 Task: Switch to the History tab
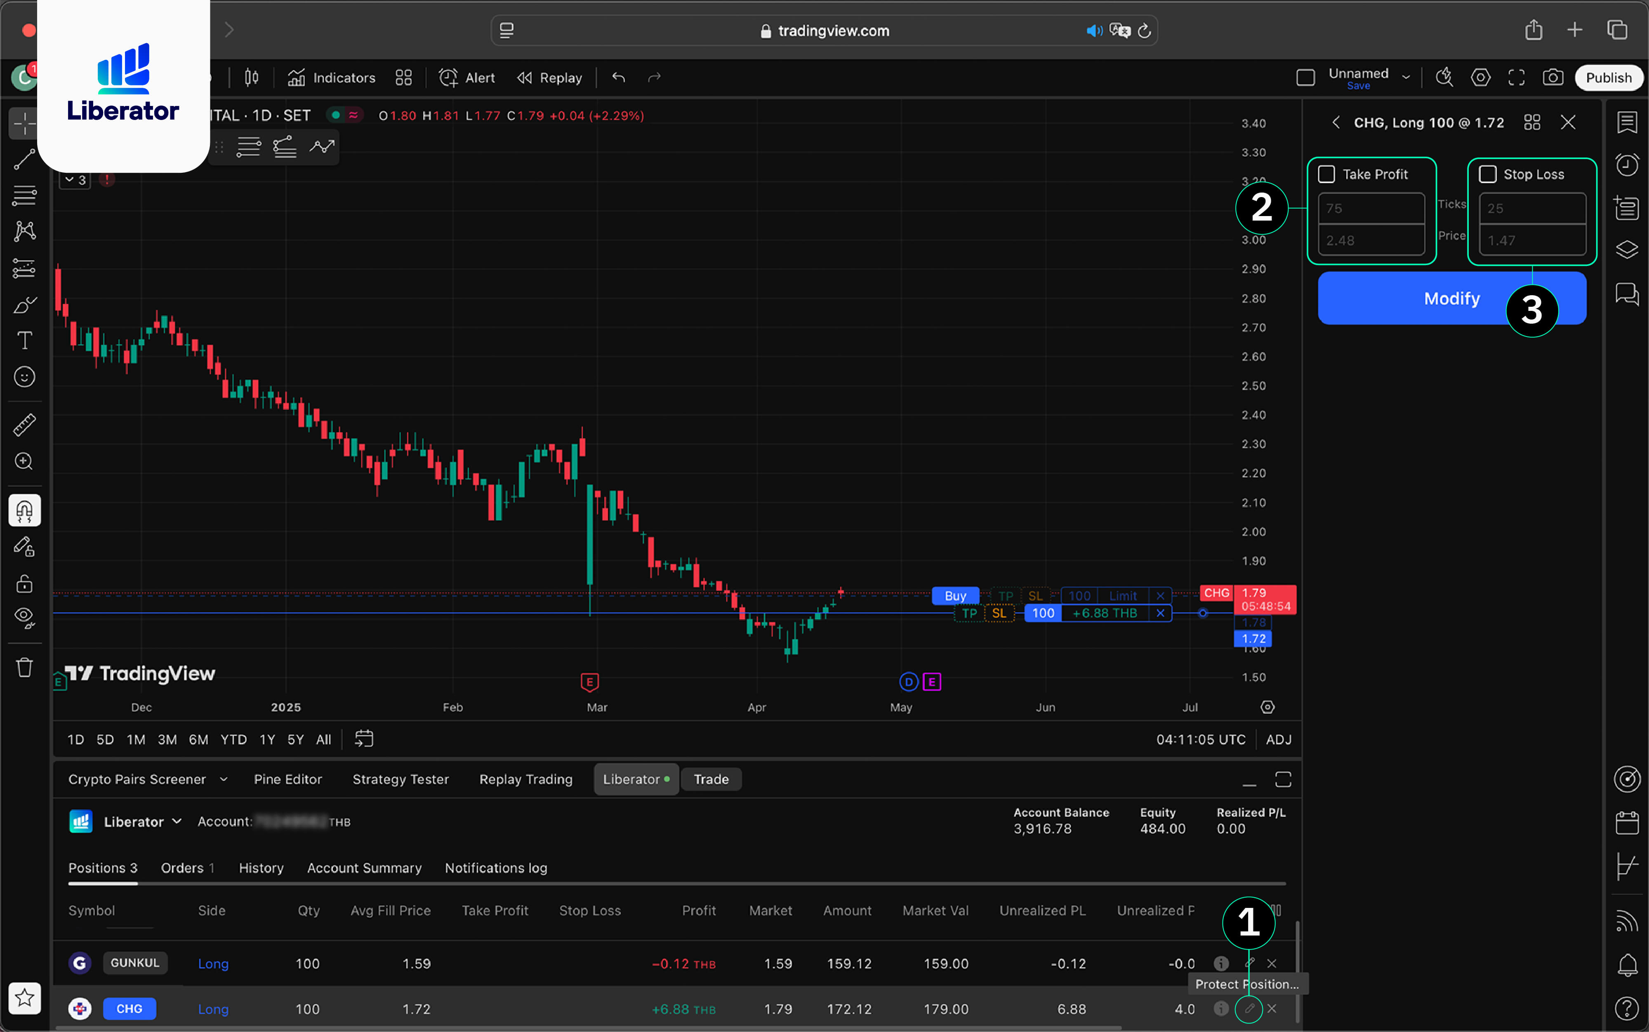click(x=261, y=868)
